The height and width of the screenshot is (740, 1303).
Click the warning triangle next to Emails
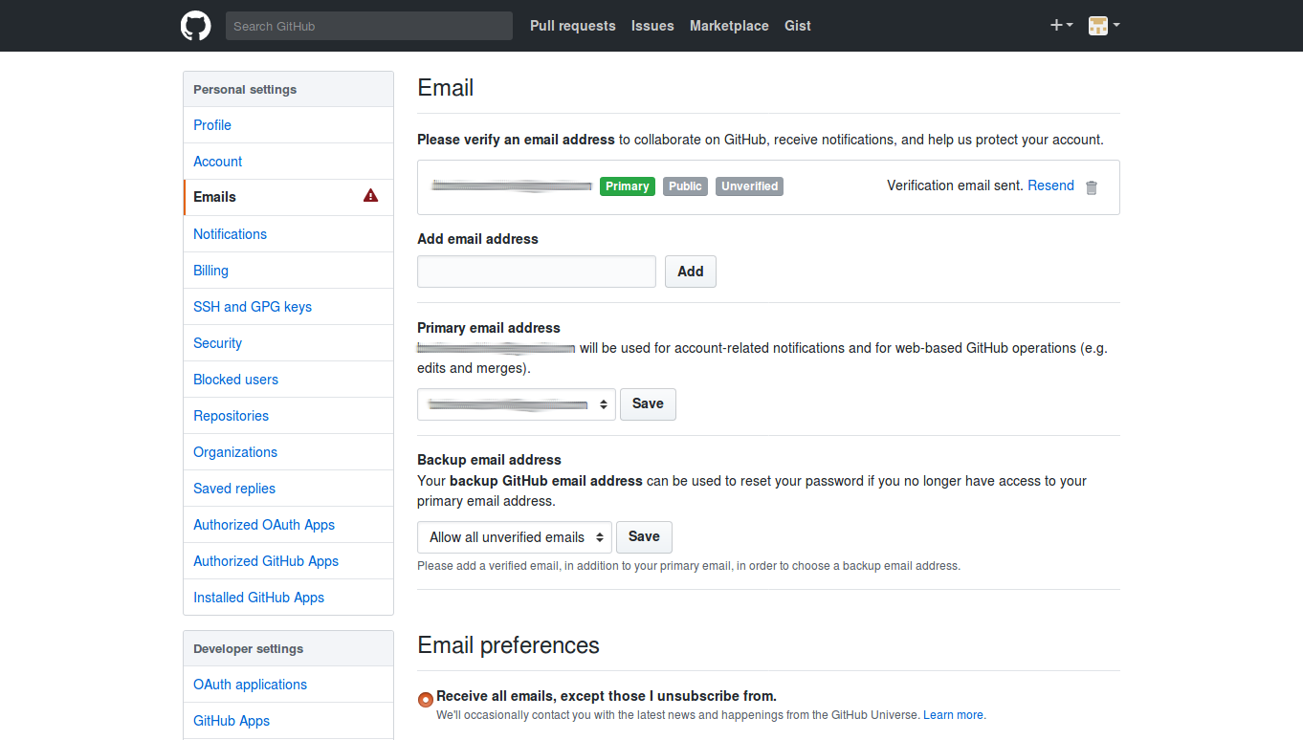tap(371, 196)
